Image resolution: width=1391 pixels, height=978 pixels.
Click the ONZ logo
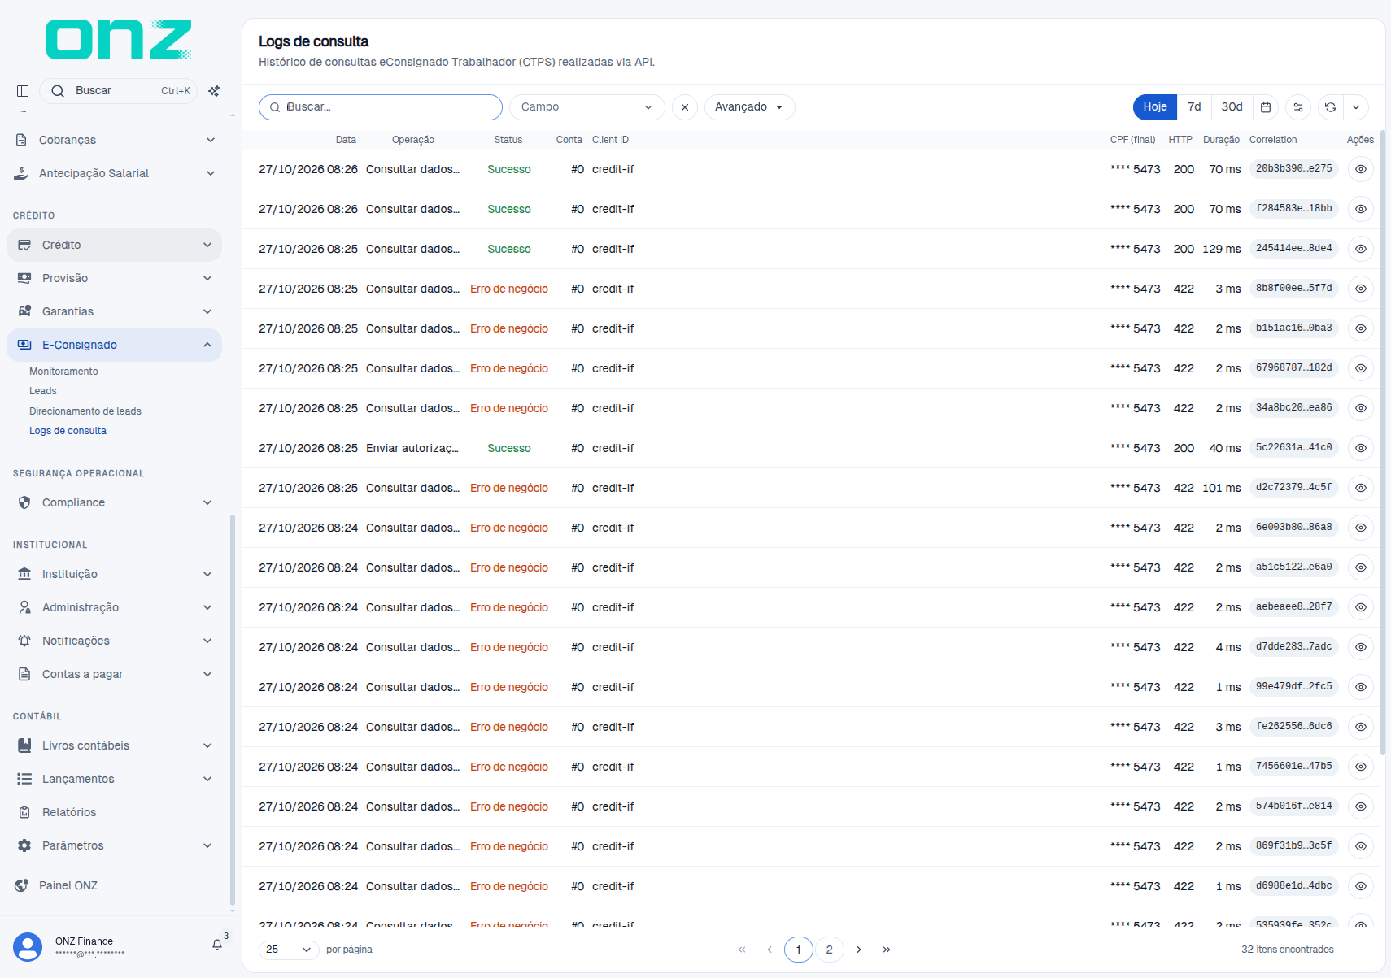click(x=118, y=40)
